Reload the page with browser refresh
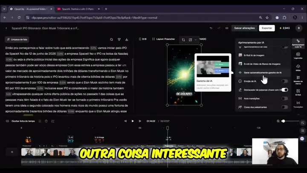Image resolution: width=307 pixels, height=173 pixels. point(19,18)
